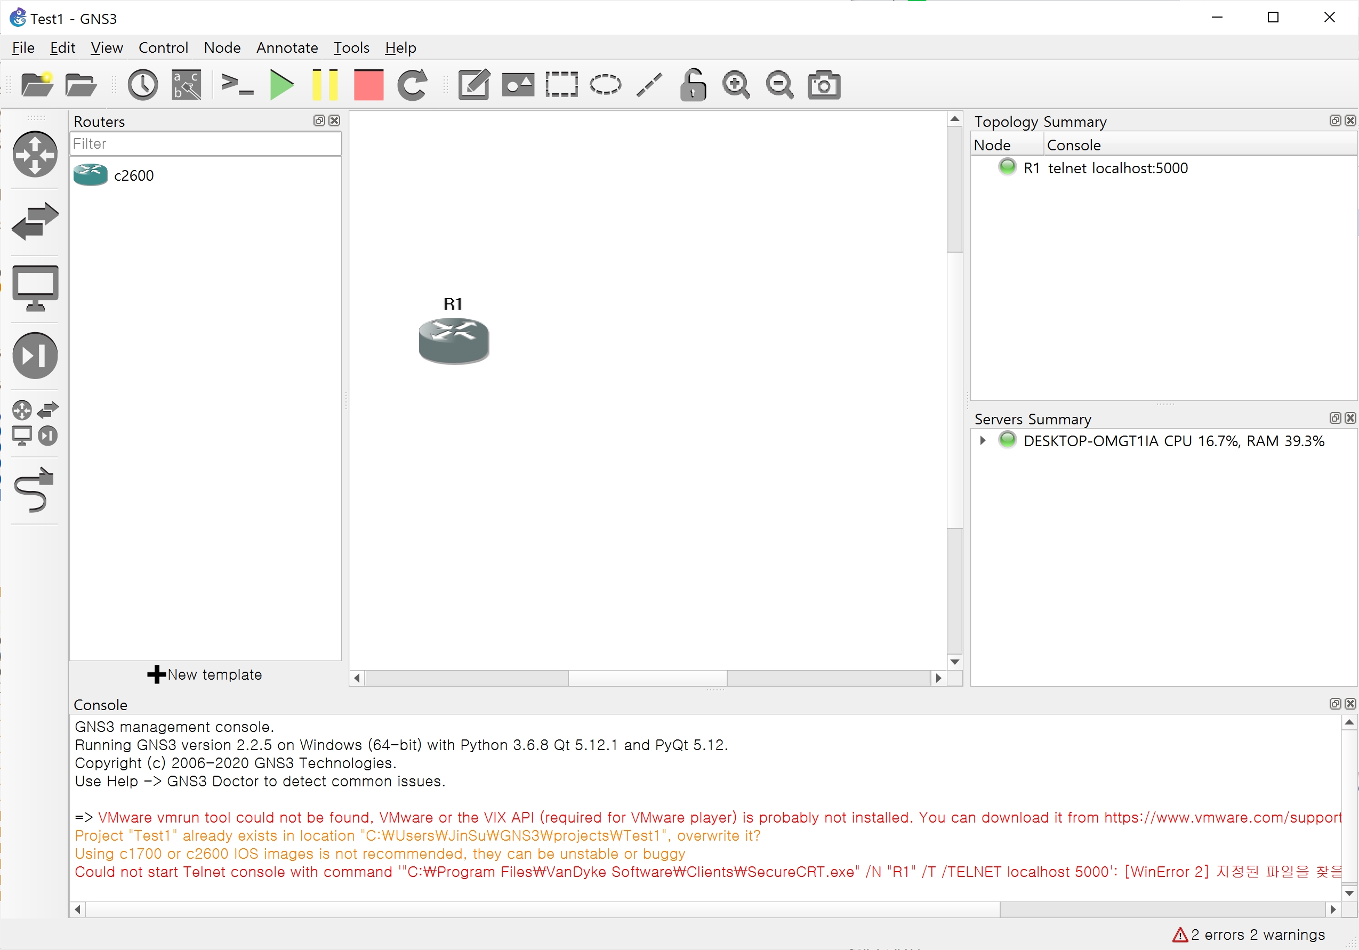Stop all nodes with red square
This screenshot has height=950, width=1359.
(368, 85)
